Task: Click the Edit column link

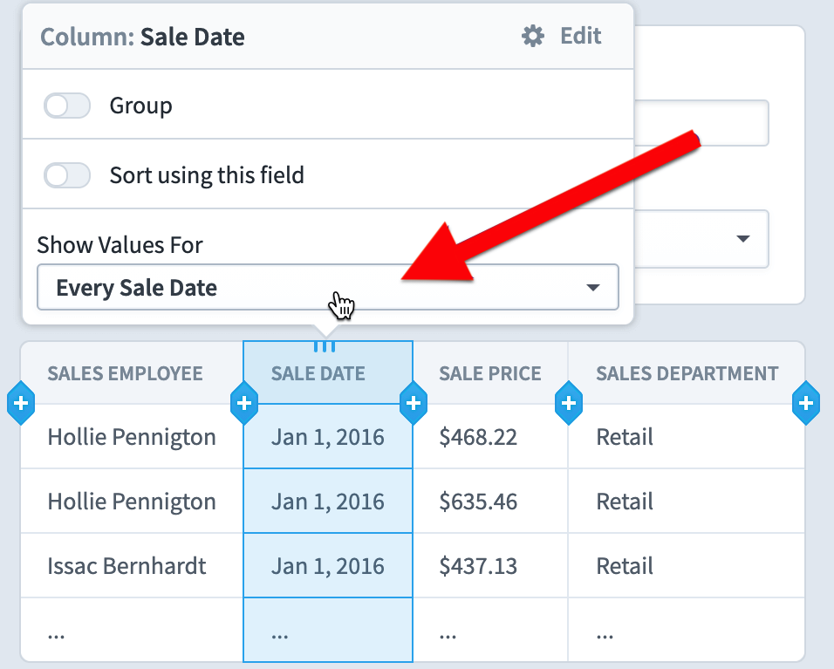Action: pyautogui.click(x=581, y=36)
